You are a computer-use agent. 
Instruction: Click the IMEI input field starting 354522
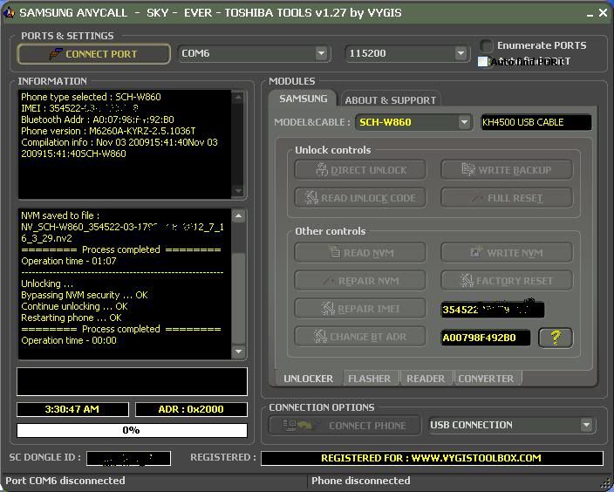click(493, 310)
